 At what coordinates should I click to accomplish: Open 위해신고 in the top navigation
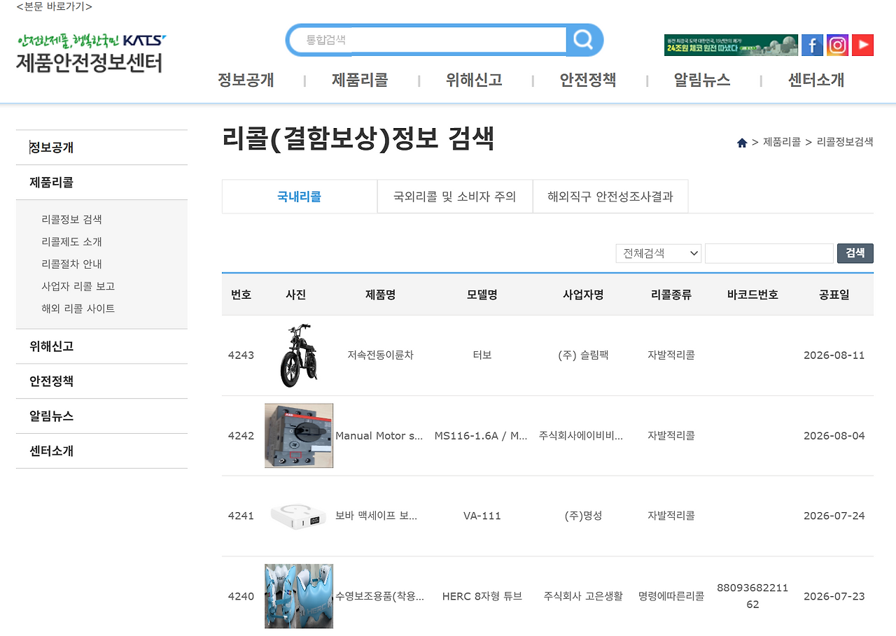474,80
